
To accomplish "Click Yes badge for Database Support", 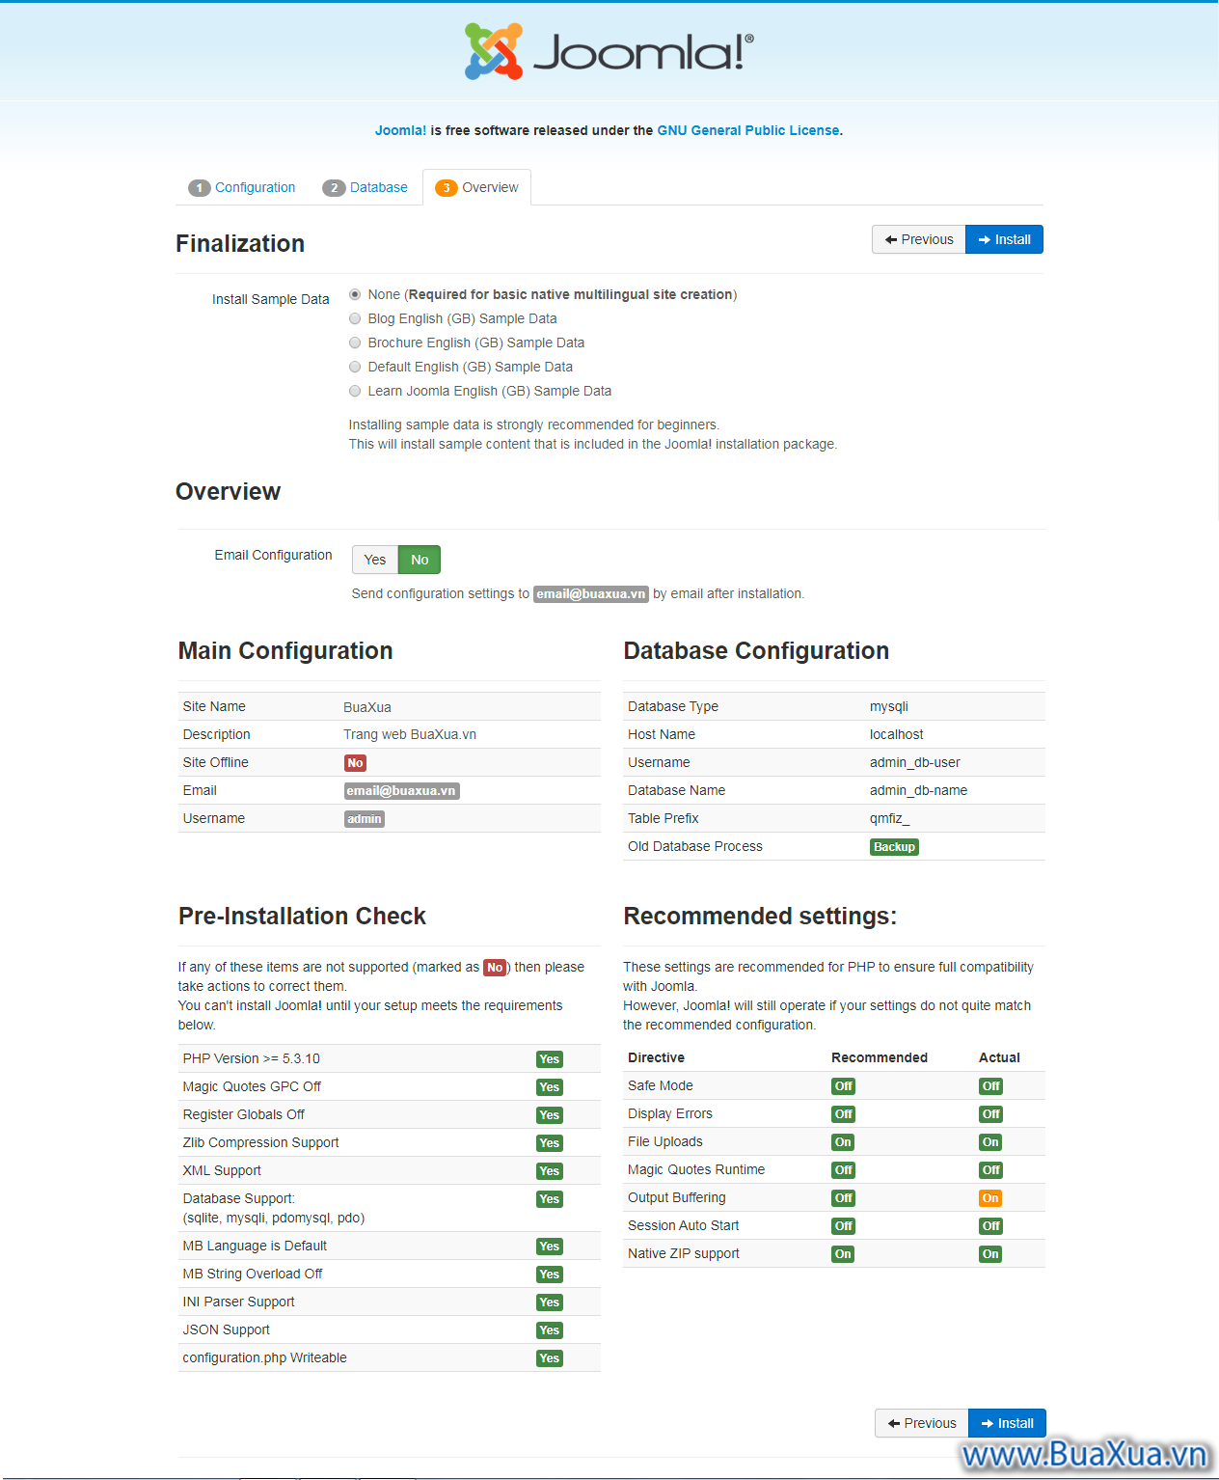I will click(550, 1199).
